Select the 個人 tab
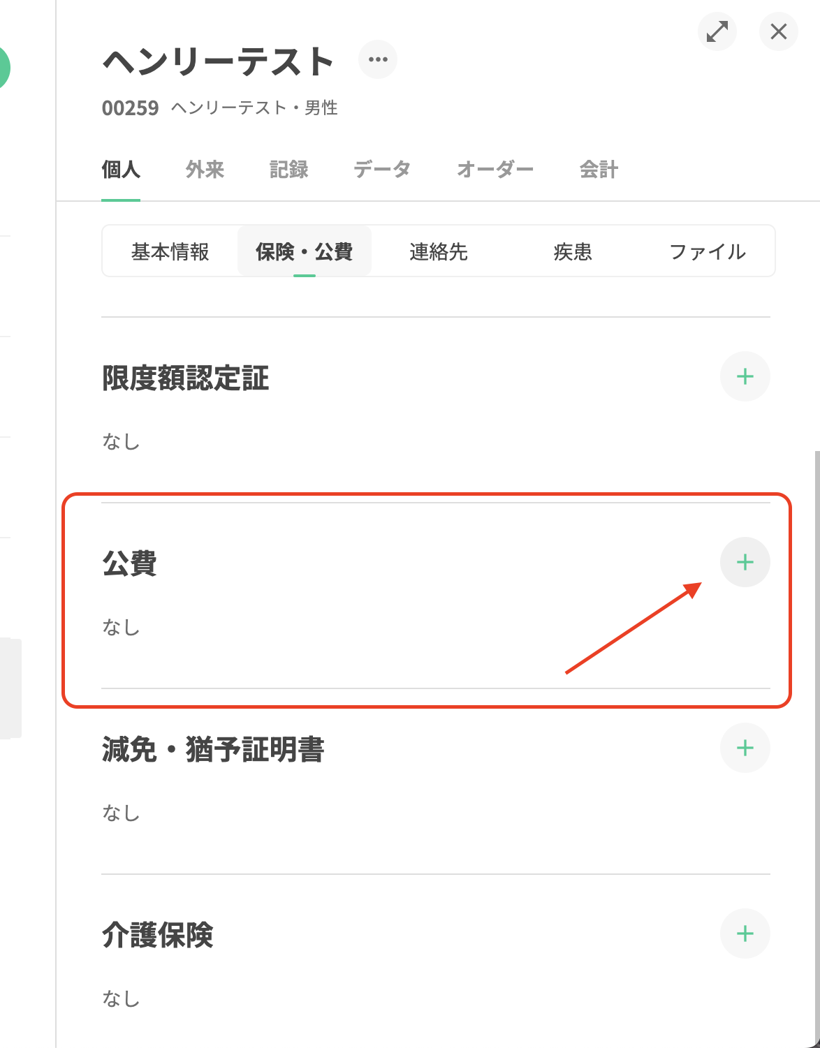820x1048 pixels. 121,169
